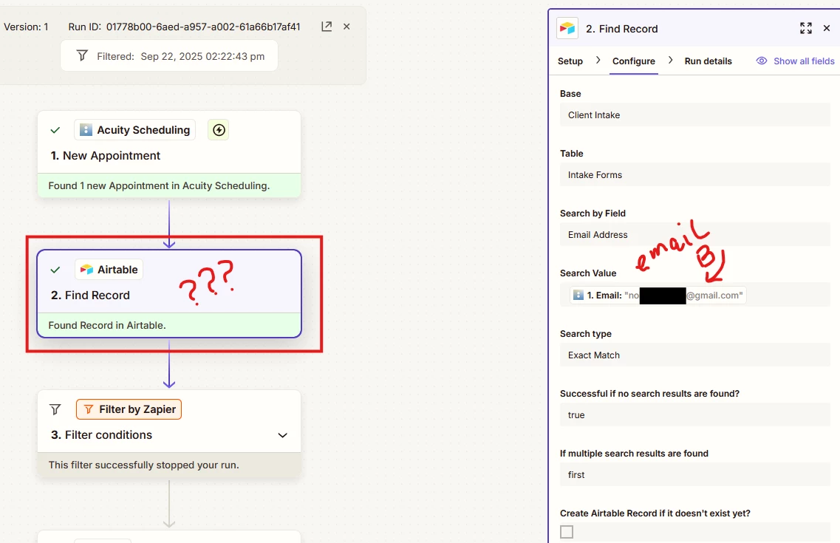Click the Run ID value text
Screen dimensions: 840x543
(x=203, y=27)
